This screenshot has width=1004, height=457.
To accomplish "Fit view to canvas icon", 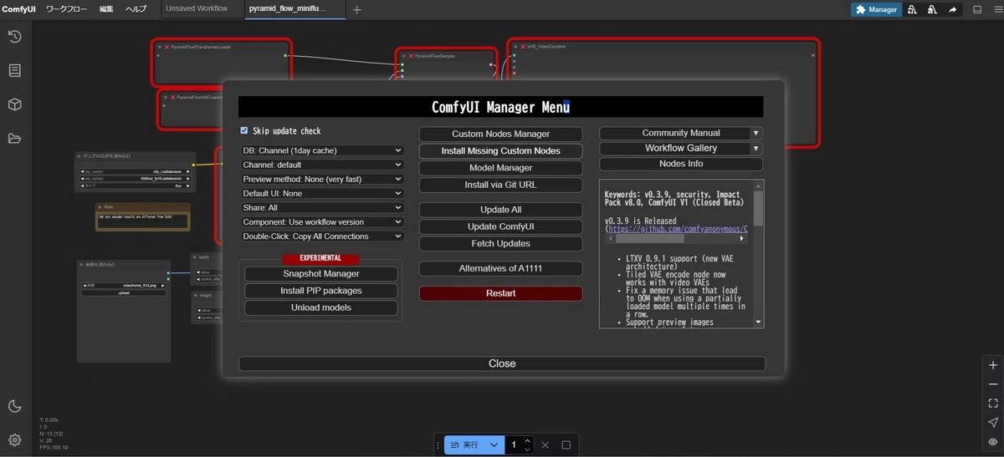I will 993,404.
